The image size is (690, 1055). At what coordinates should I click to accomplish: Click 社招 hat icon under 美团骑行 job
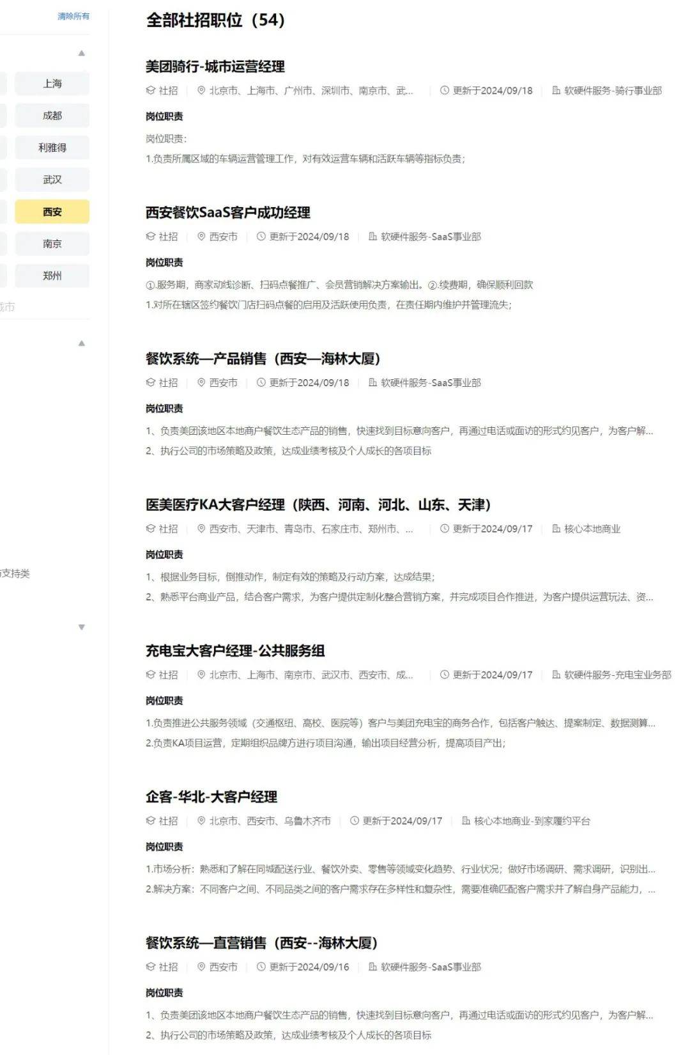pos(151,91)
